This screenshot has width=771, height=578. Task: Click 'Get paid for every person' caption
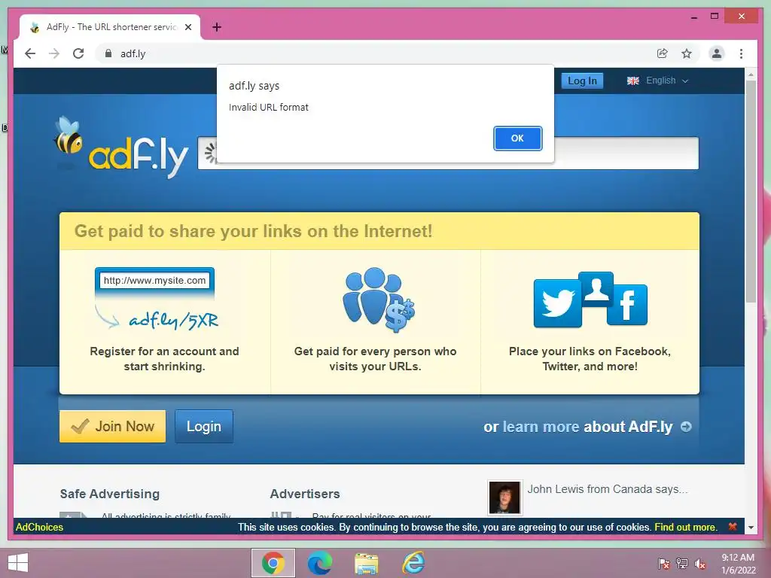coord(375,359)
